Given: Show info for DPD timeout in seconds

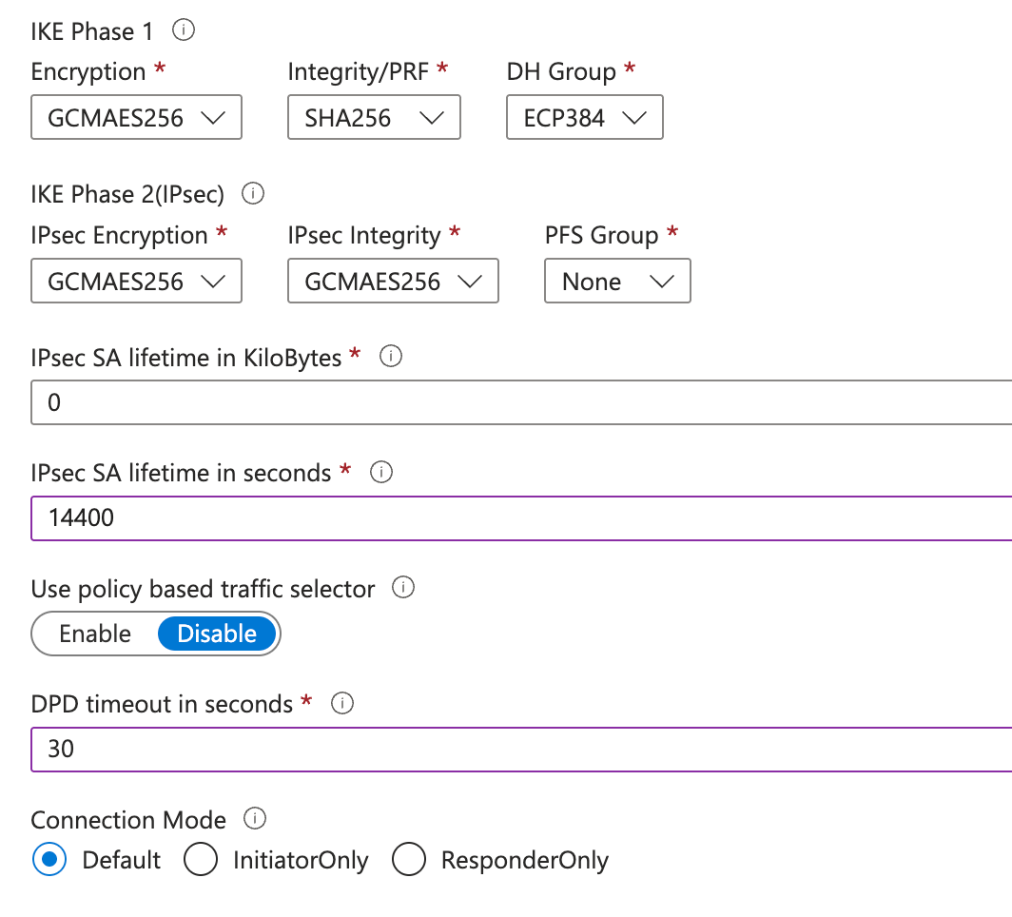Looking at the screenshot, I should click(x=341, y=704).
